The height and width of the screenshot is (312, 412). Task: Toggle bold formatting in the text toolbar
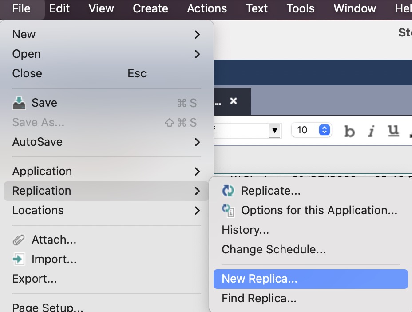coord(349,130)
